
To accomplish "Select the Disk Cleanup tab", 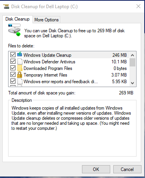I will click(x=17, y=19).
